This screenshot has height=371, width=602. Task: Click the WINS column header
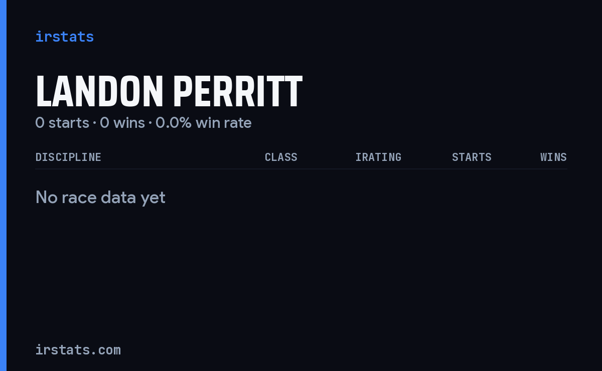click(553, 157)
